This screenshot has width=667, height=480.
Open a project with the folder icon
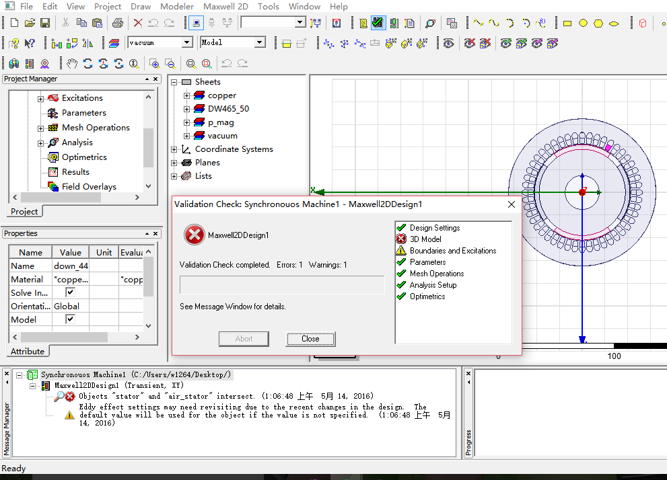[x=30, y=22]
